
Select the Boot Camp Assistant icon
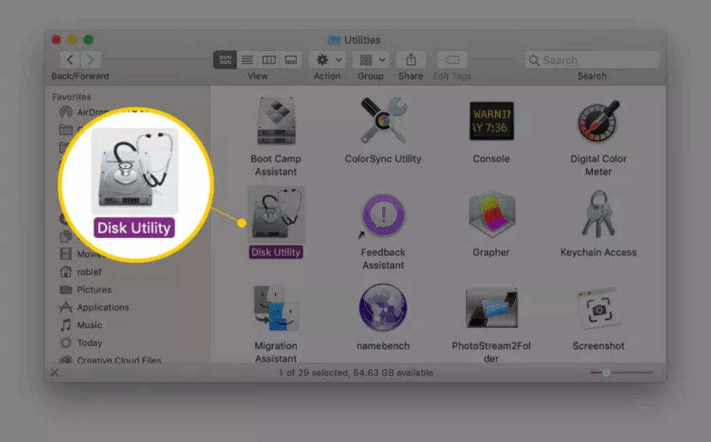click(276, 121)
